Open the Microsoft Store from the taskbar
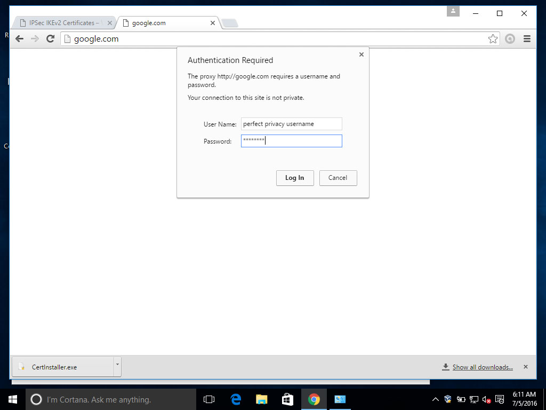The image size is (546, 410). (x=287, y=399)
